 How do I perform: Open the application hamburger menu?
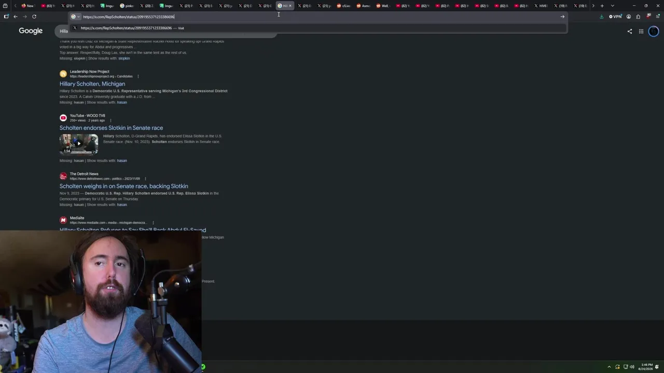658,17
